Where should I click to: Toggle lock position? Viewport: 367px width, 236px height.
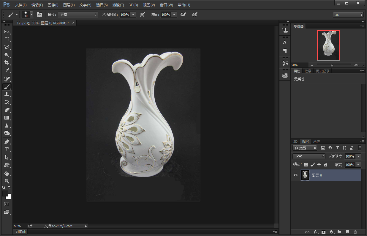click(319, 165)
